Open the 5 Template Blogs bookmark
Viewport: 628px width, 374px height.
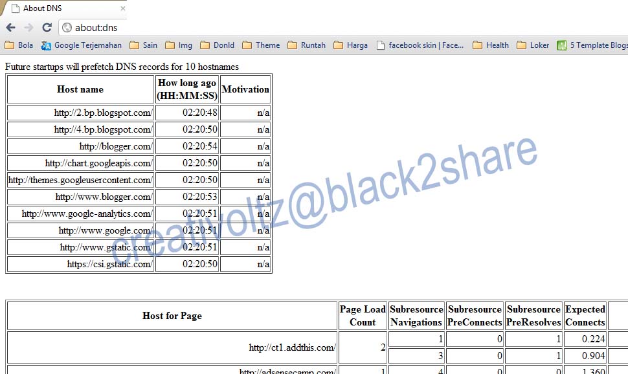(592, 45)
